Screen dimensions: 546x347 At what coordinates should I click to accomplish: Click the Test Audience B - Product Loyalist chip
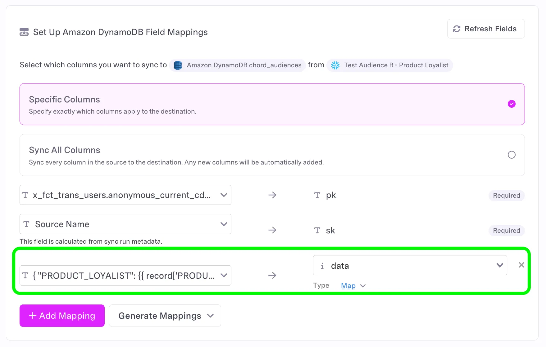(x=390, y=65)
